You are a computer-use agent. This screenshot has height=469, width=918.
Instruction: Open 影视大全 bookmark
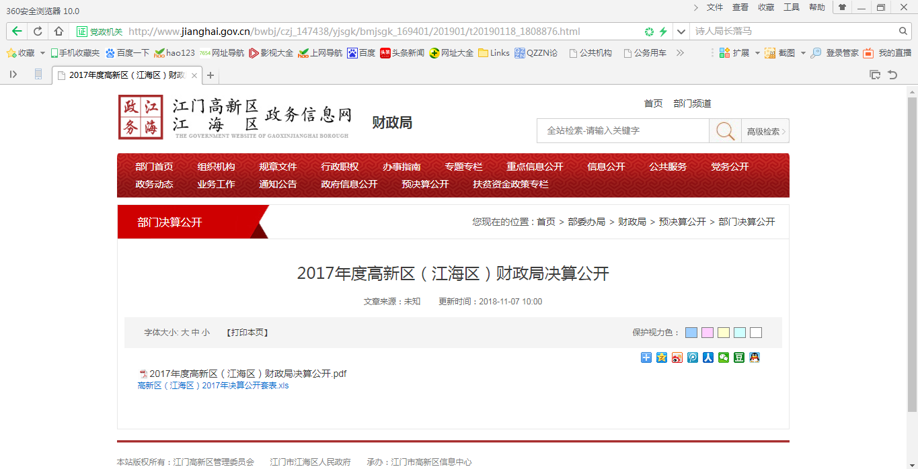pyautogui.click(x=271, y=52)
